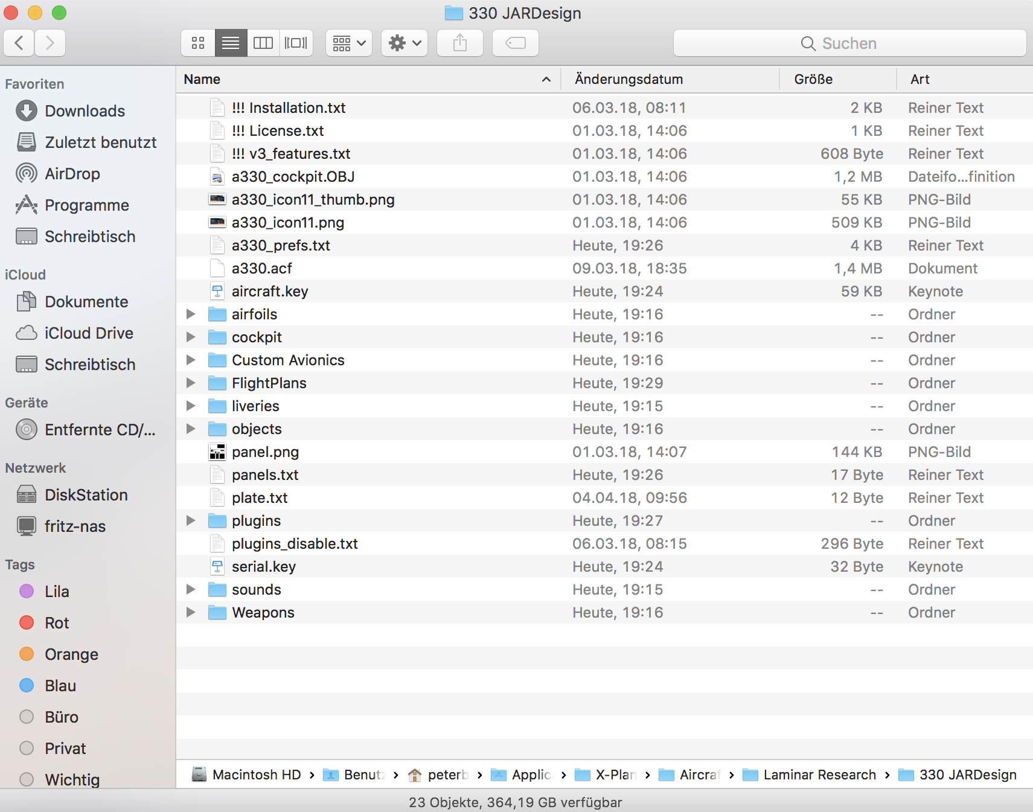Open the gear action menu

pyautogui.click(x=405, y=43)
